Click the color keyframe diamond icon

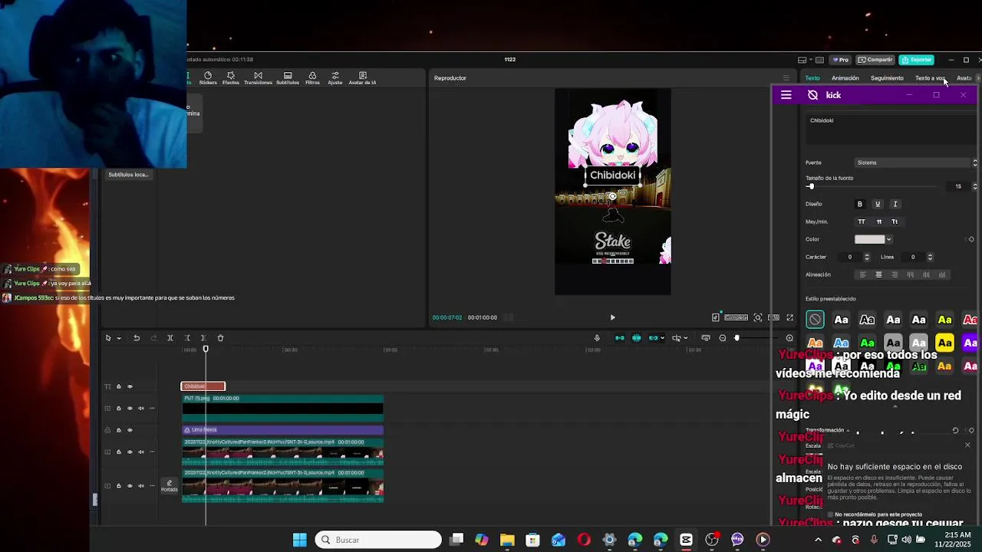971,239
